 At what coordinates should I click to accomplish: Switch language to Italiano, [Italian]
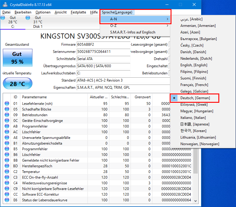tap(203, 118)
